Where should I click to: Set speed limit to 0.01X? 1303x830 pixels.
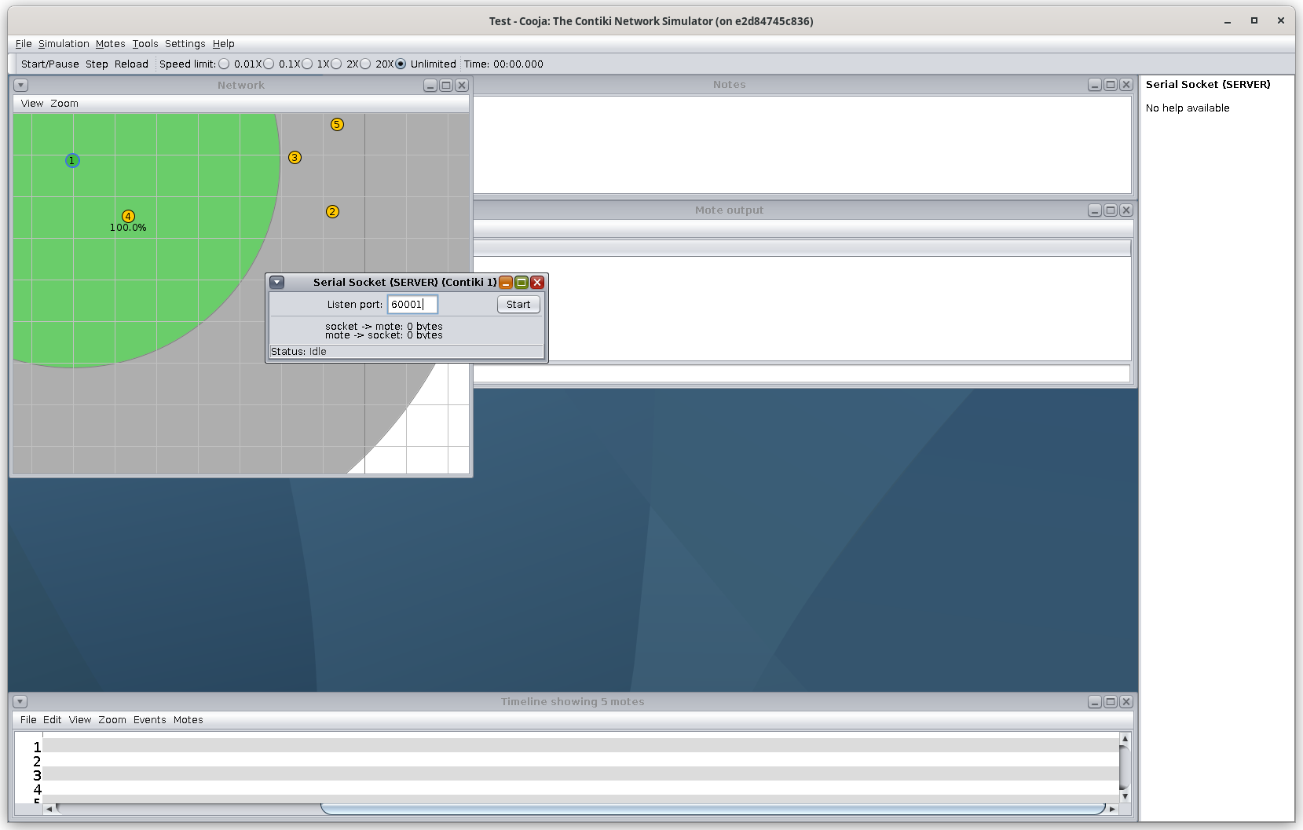[x=224, y=64]
